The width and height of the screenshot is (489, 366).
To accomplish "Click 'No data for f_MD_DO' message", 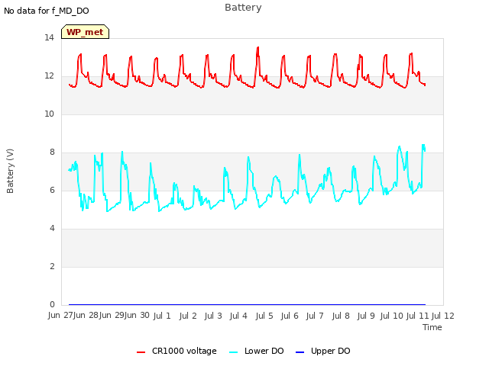I will pos(47,11).
